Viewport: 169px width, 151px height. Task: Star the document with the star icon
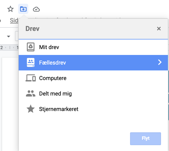coord(10,9)
